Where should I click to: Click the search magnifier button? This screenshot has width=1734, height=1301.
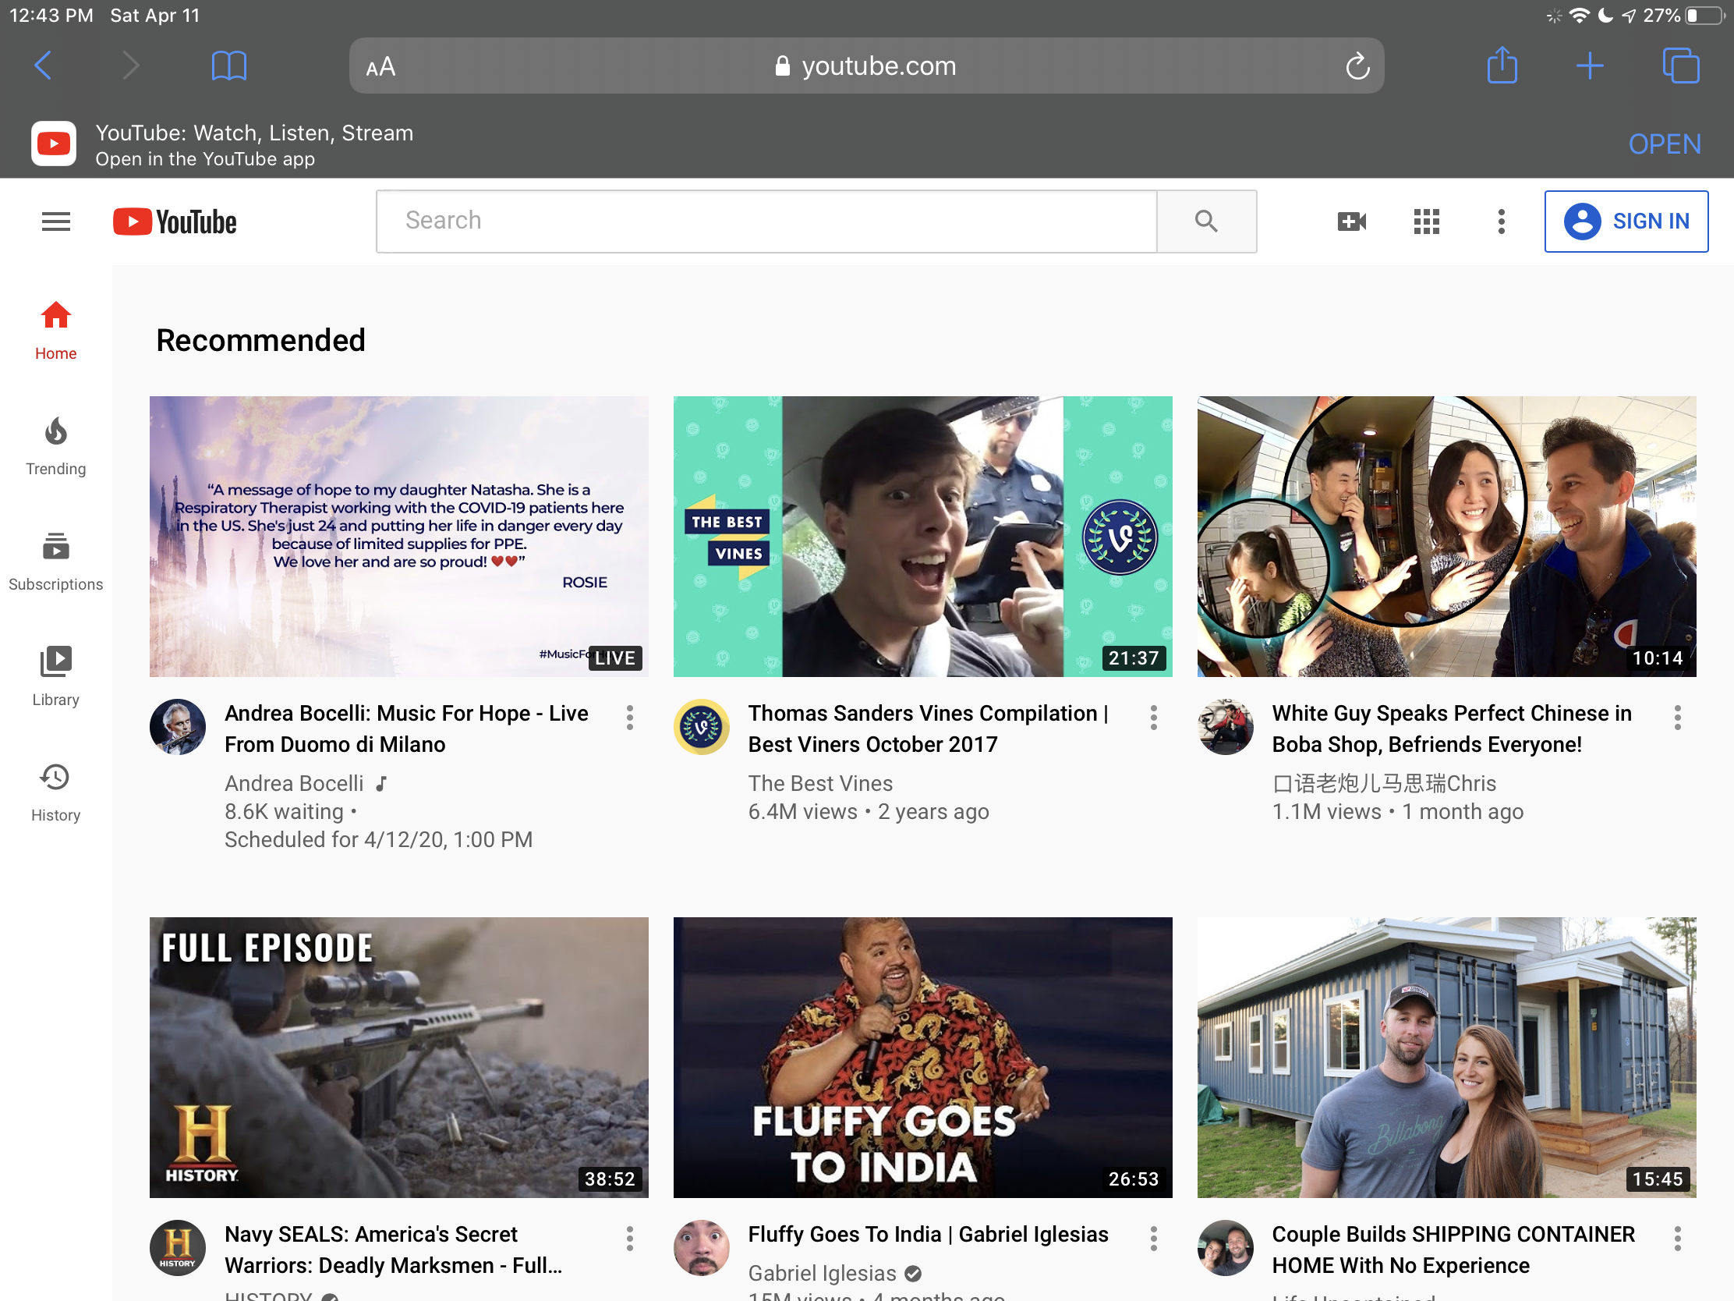tap(1205, 222)
